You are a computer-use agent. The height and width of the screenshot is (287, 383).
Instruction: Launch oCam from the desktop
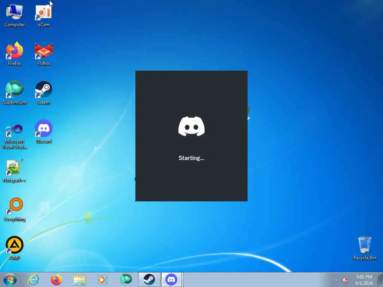[x=44, y=15]
